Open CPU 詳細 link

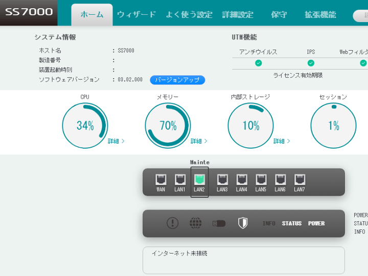(116, 141)
